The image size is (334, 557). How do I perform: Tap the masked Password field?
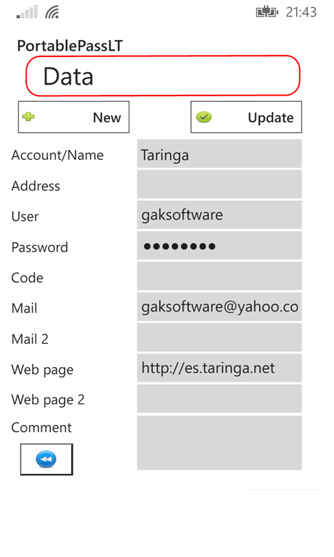tap(219, 245)
